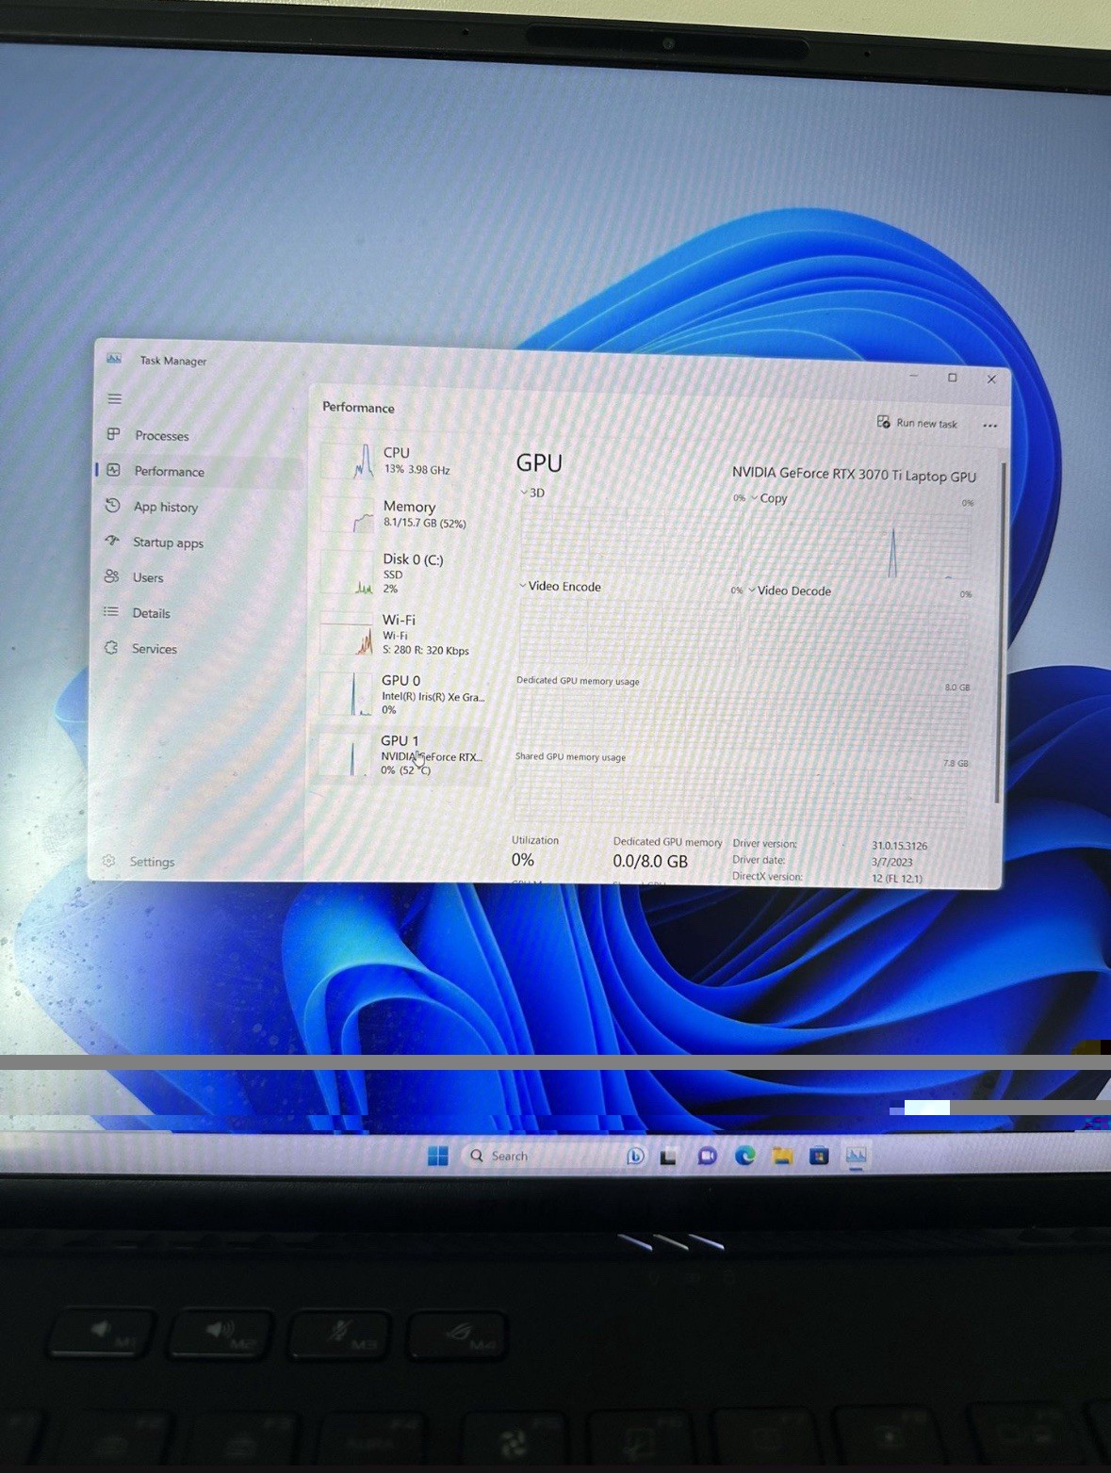Select the CPU performance item
Screen dimensions: 1111x1473
405,461
